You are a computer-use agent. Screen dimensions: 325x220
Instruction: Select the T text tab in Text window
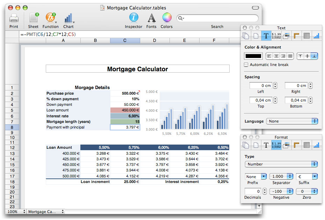pos(266,36)
